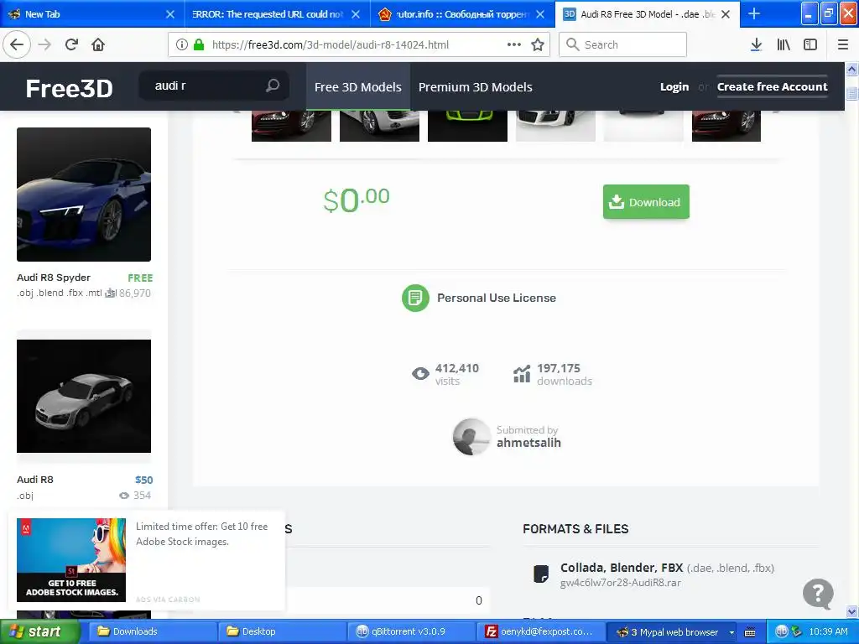This screenshot has height=644, width=859.
Task: Open a new tab with plus
Action: tap(754, 13)
